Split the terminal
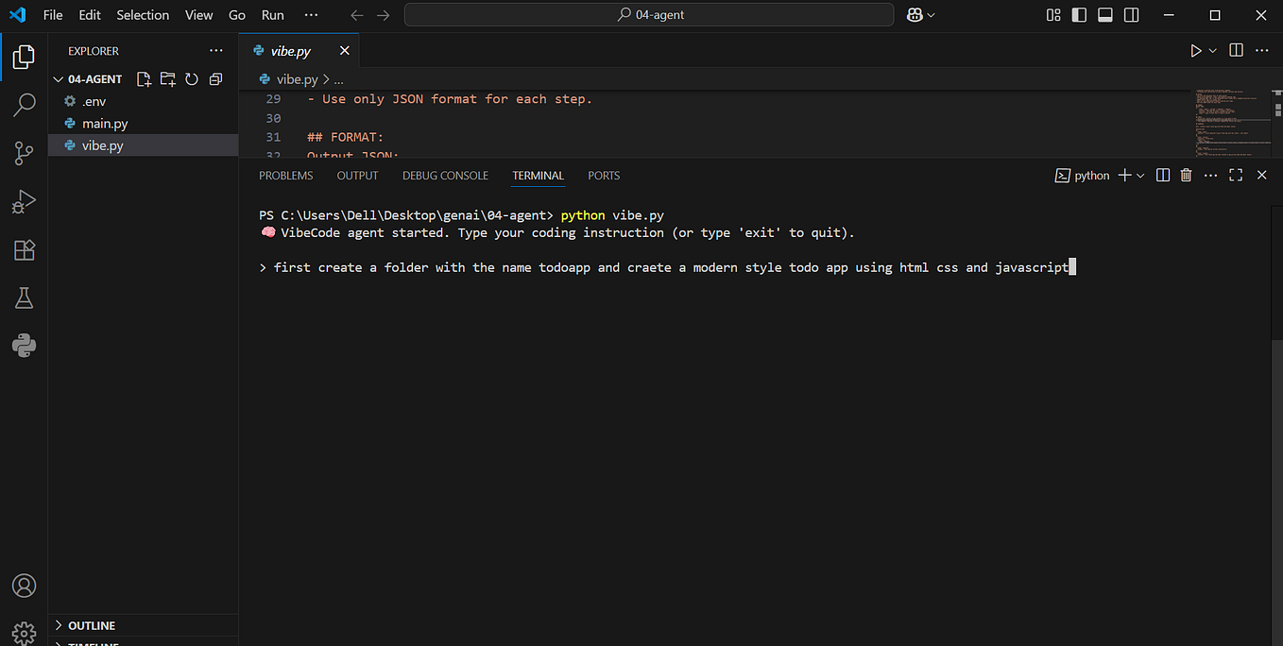 click(1162, 175)
